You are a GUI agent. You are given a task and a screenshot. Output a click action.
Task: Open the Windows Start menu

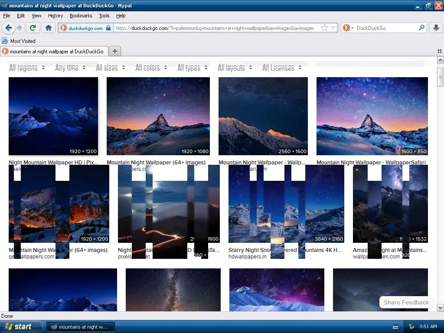(x=21, y=326)
